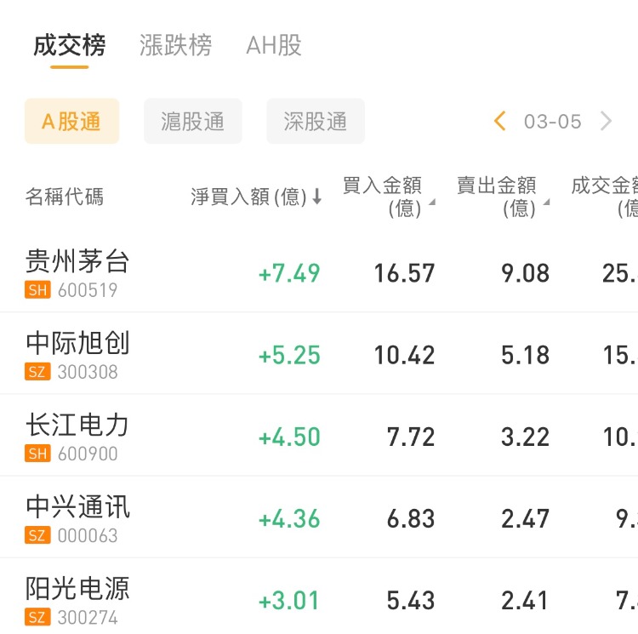
Task: Click the SZ badge beside 300274
Action: 38,618
